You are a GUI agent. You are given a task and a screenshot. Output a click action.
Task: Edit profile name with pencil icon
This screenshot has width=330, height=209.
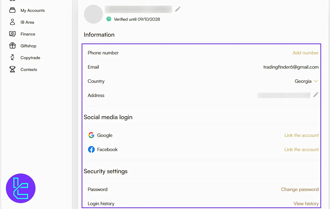[x=177, y=9]
